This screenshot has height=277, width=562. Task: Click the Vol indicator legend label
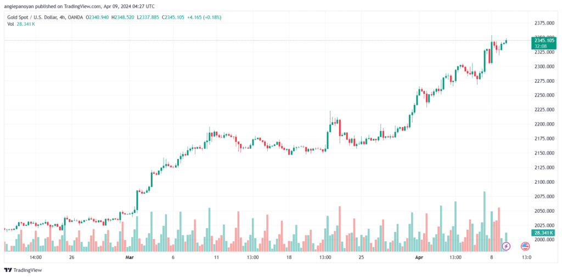point(10,24)
